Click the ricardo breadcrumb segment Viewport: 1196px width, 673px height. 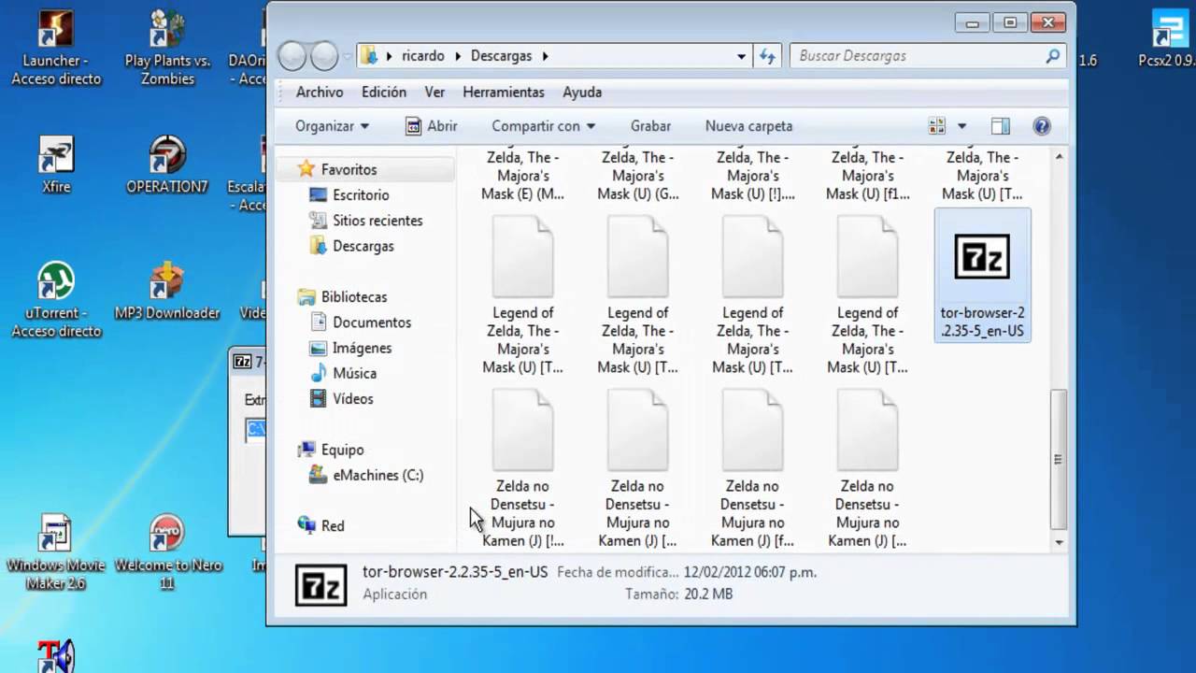tap(423, 56)
